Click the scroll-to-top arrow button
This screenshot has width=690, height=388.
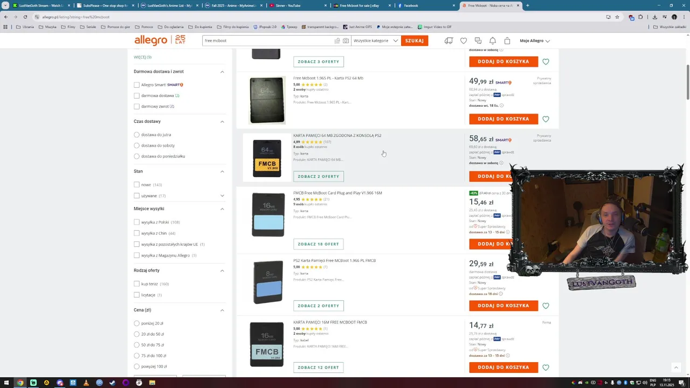click(676, 368)
